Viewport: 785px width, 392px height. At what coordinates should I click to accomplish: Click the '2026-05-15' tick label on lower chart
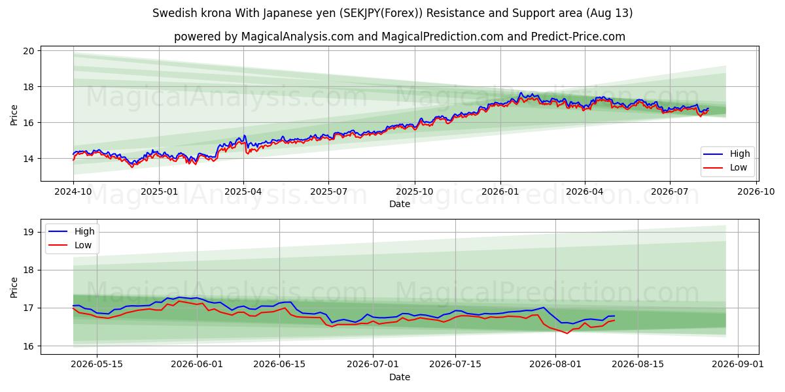pos(97,365)
